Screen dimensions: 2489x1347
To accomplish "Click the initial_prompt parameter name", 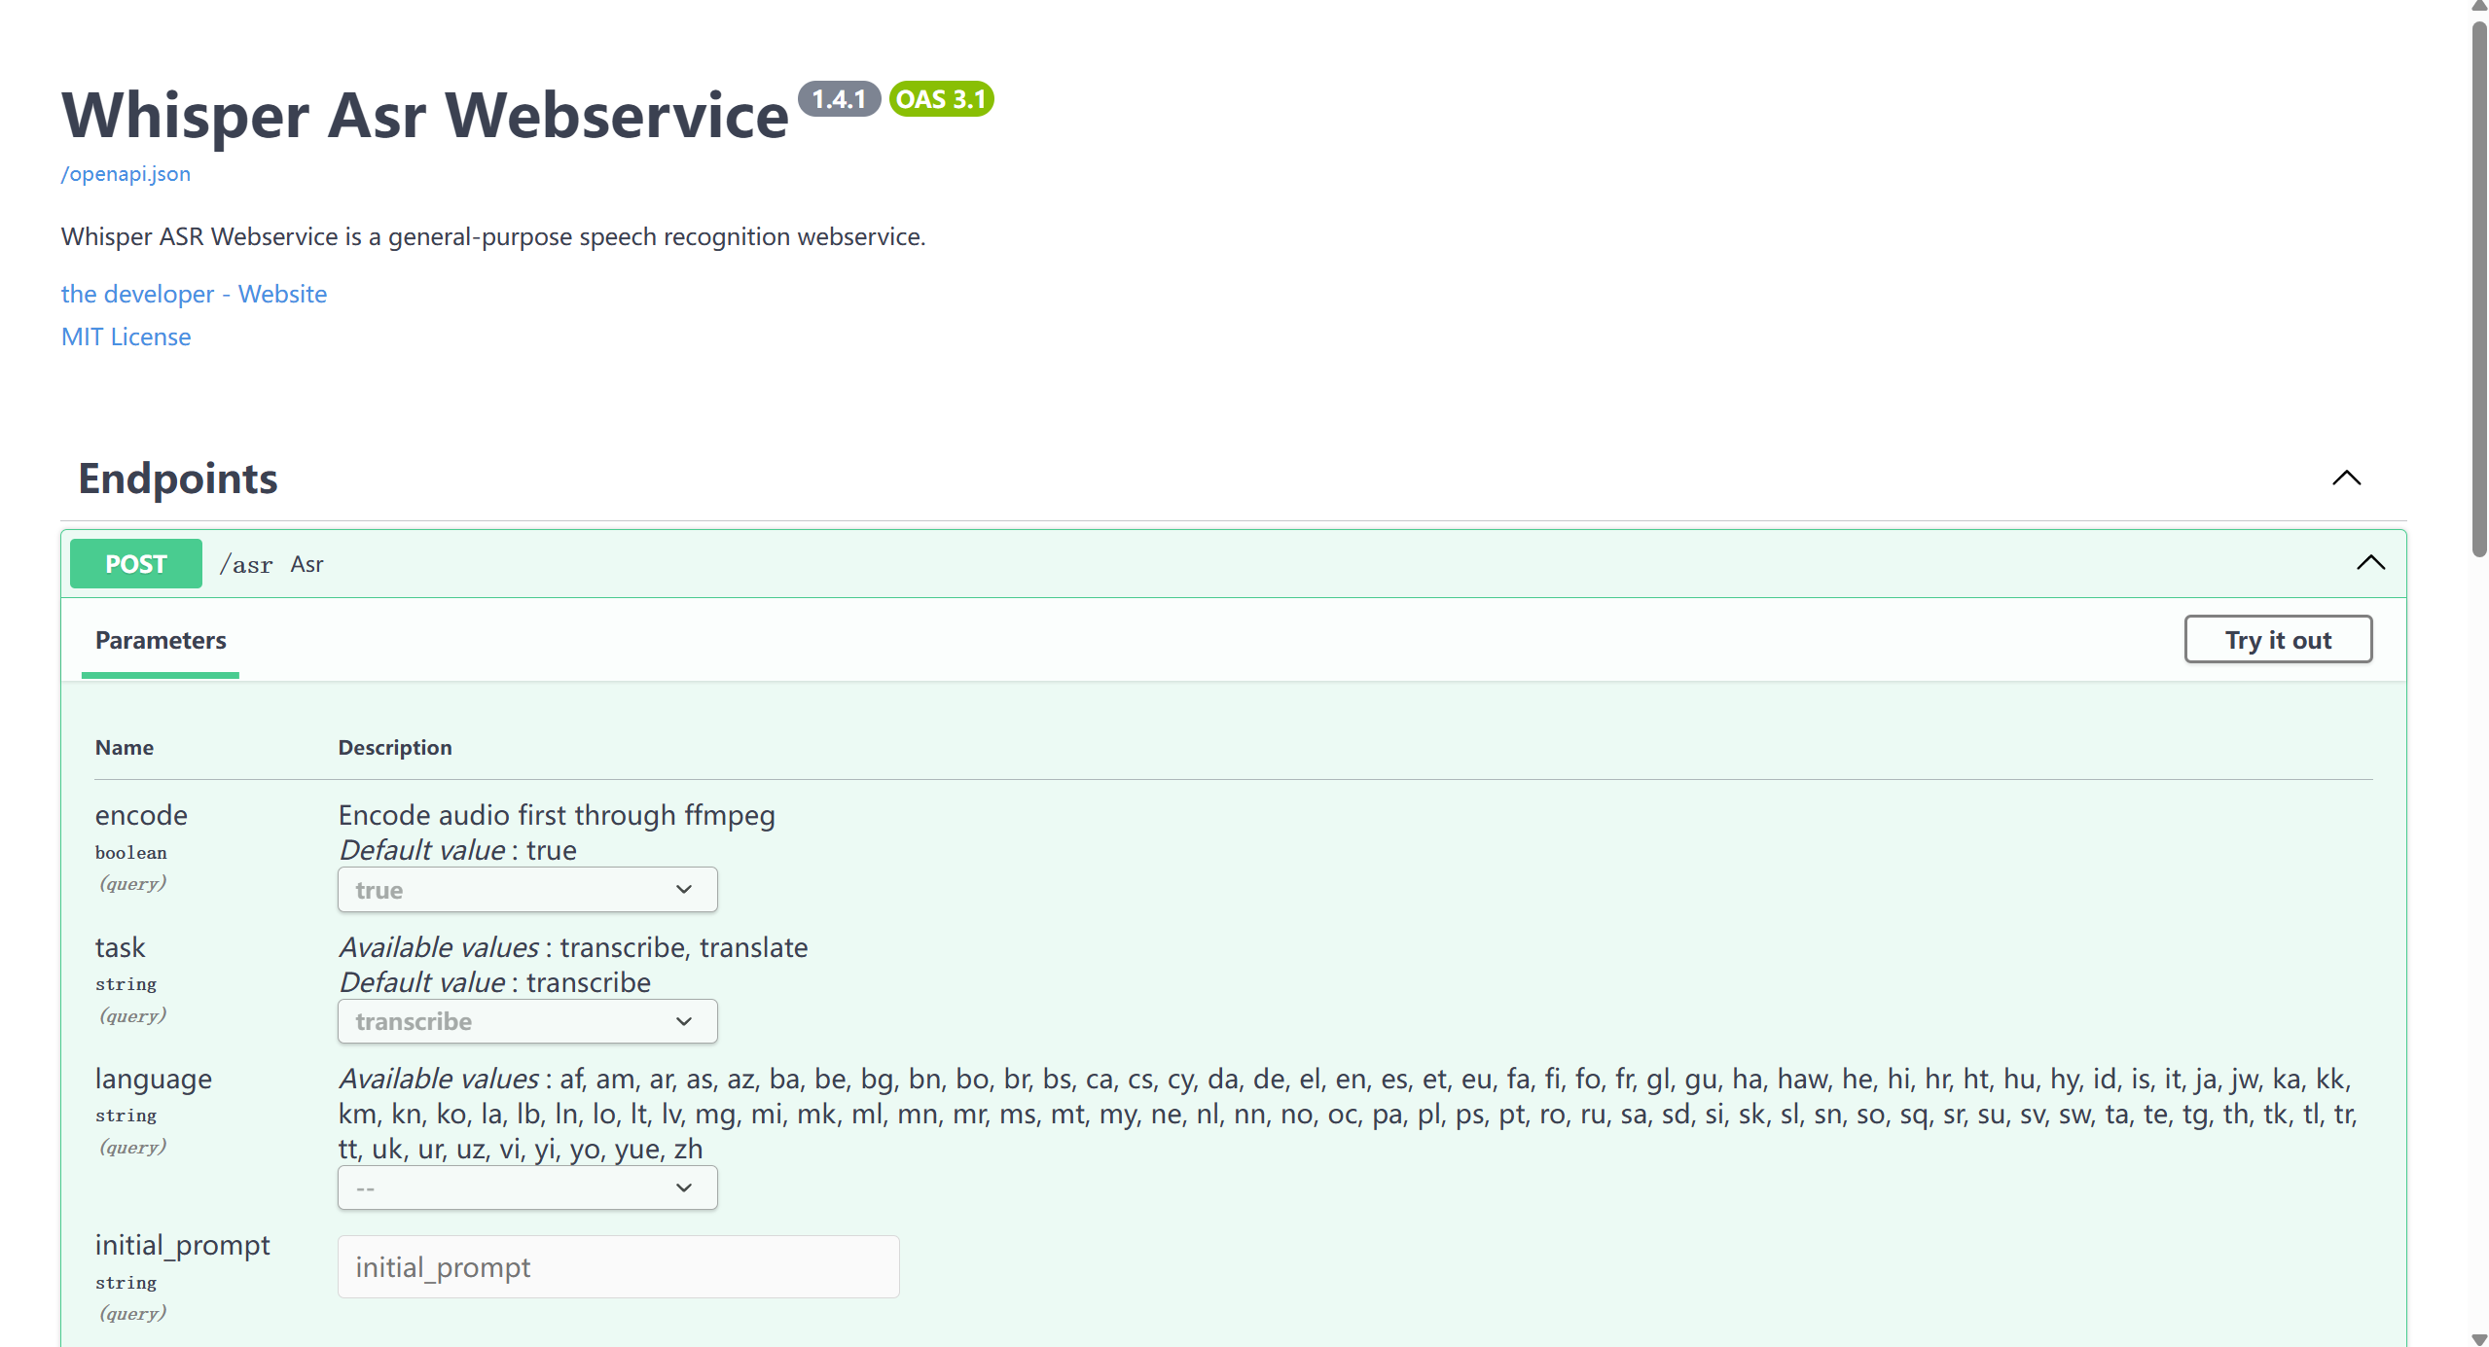I will 182,1246.
